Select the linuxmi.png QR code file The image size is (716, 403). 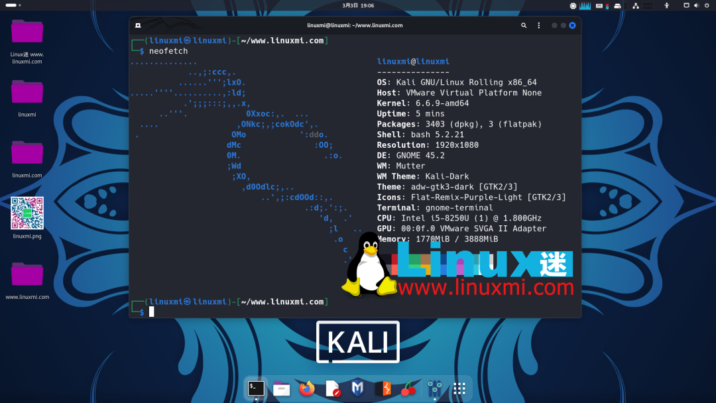click(x=27, y=217)
